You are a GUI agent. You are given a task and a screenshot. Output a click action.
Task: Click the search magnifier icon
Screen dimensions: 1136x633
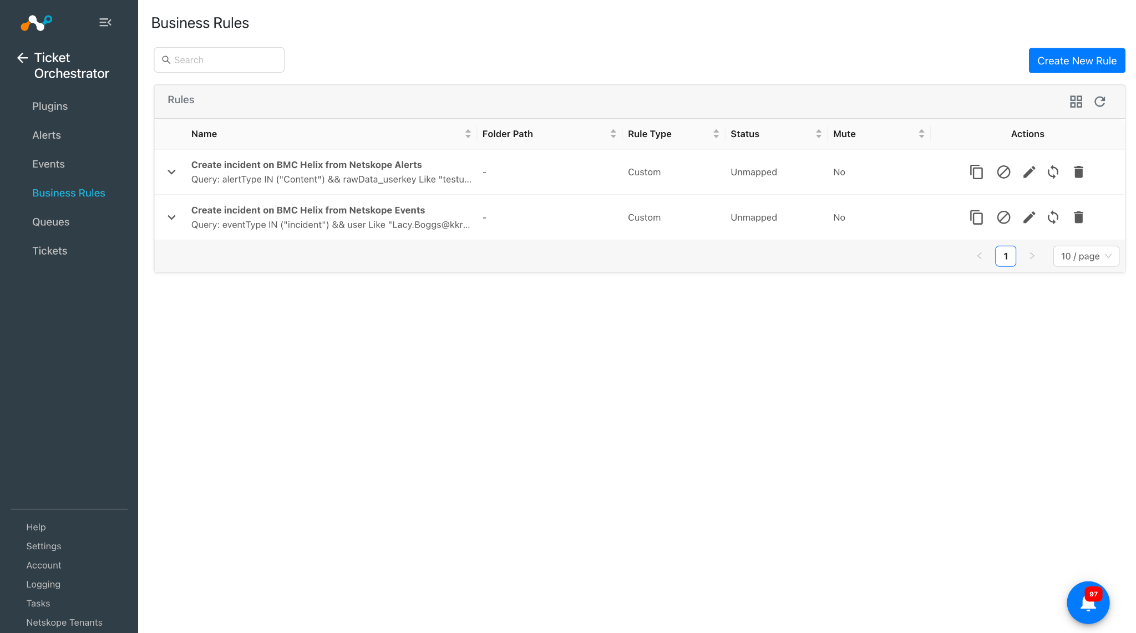click(x=166, y=60)
